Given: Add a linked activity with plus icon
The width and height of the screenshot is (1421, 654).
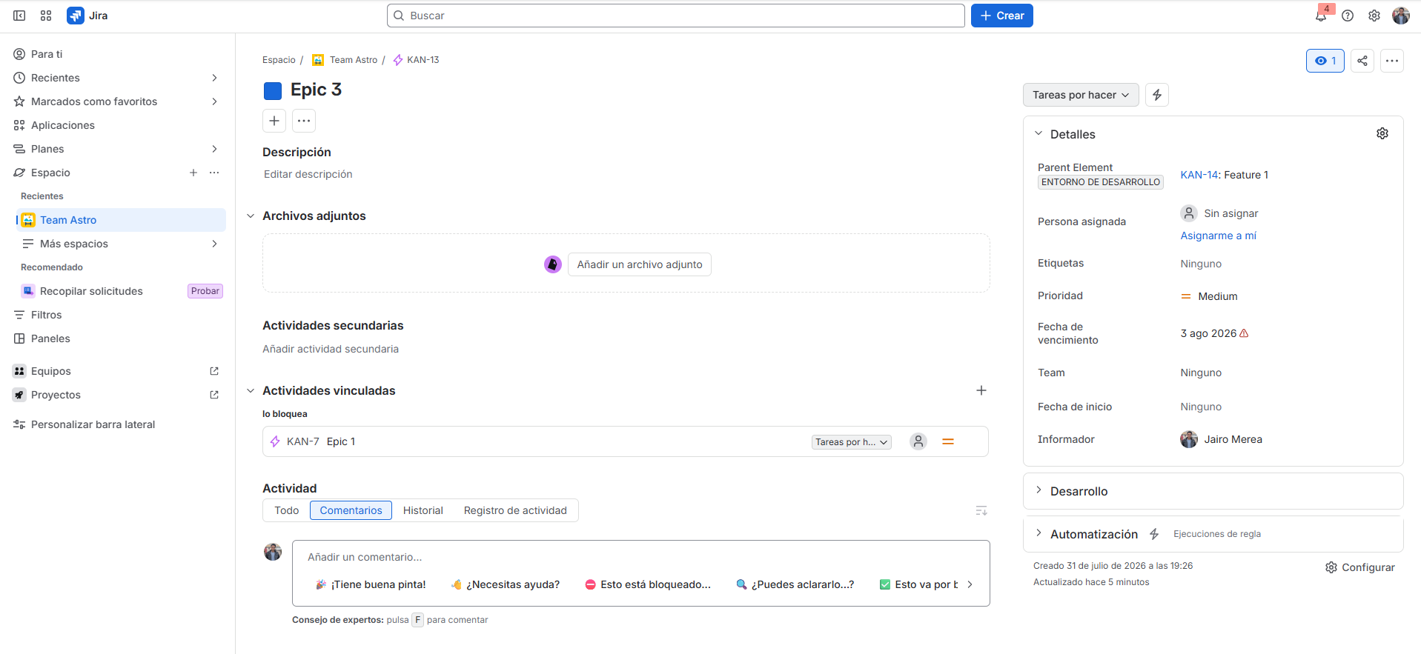Looking at the screenshot, I should pyautogui.click(x=981, y=390).
